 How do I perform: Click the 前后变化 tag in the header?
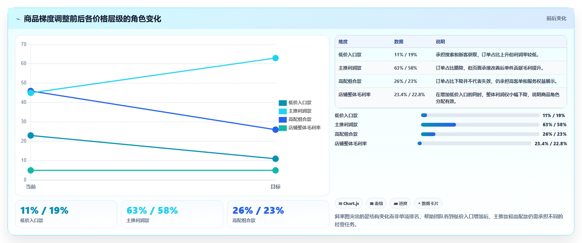coord(556,18)
